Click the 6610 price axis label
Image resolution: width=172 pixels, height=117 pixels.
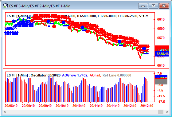click(161, 19)
